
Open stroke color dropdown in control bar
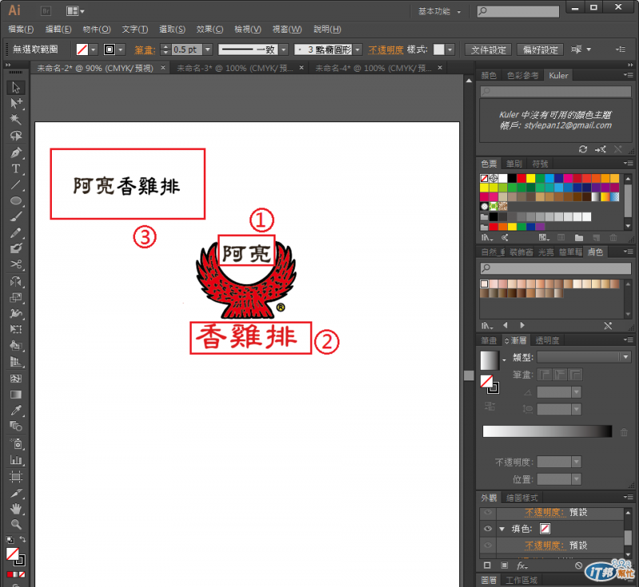121,49
